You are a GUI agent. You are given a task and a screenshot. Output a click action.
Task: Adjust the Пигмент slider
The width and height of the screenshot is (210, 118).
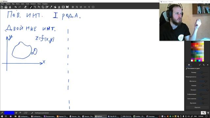click(203, 90)
